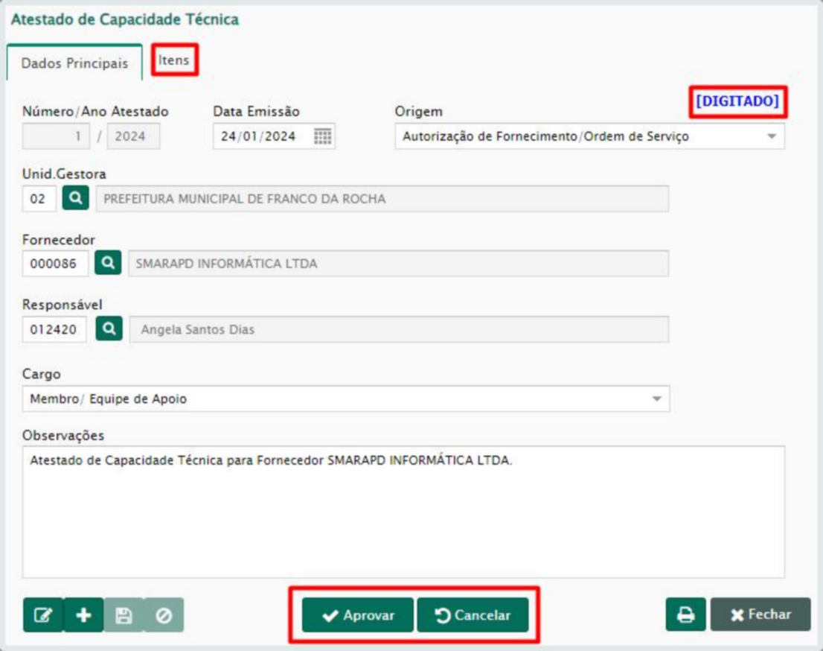
Task: Search Fornecedor with magnifier icon
Action: (x=108, y=263)
